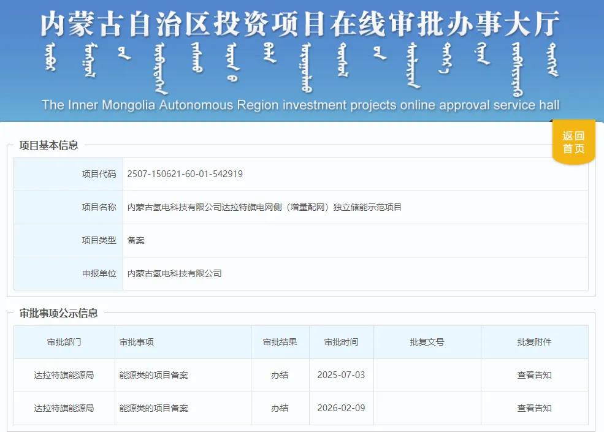Select the 审批时间 column header

[x=341, y=342]
